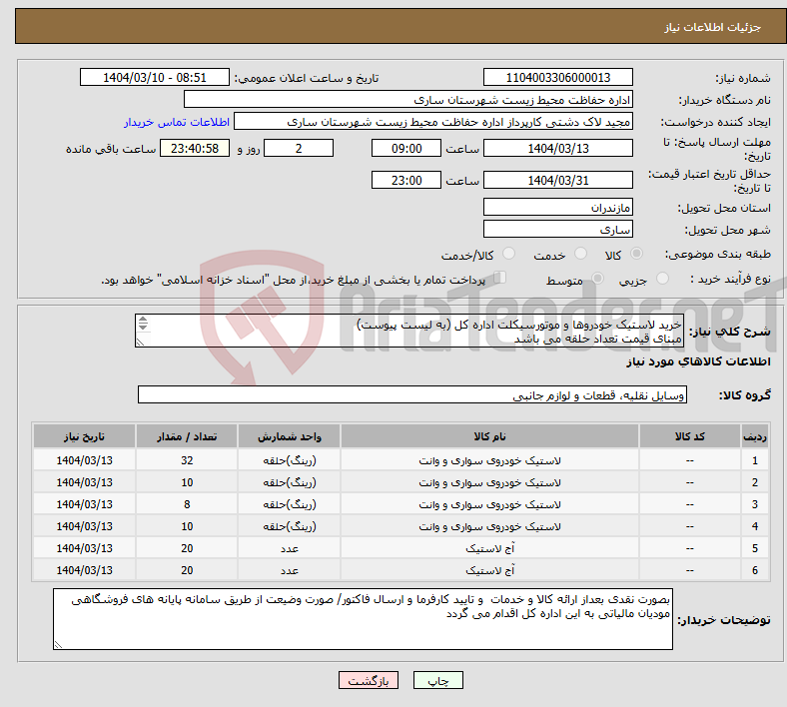Click the تاریخ نیاز column header
Viewport: 787px width, 707px height.
84,436
